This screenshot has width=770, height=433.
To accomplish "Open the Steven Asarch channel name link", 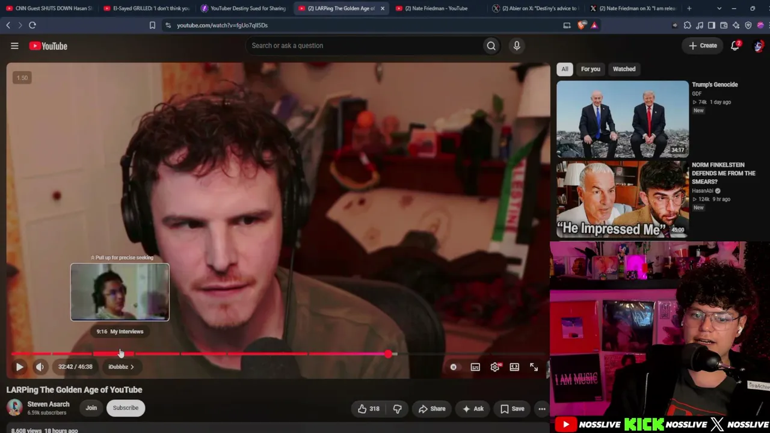I will [x=48, y=404].
